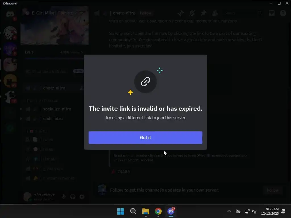
Task: Open server boost goal chevron
Action: (82, 52)
